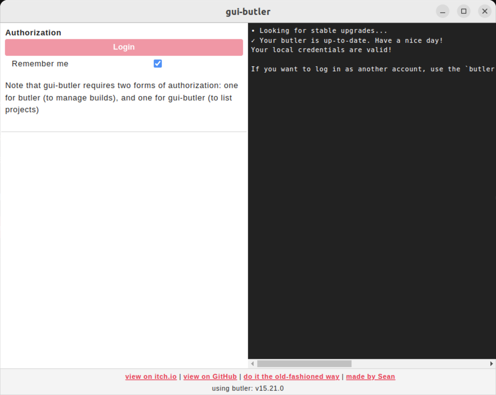This screenshot has width=496, height=395.
Task: Open the made by Sean link
Action: click(x=370, y=376)
